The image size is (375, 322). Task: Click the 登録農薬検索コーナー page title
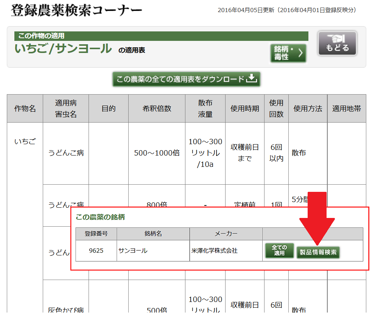(77, 11)
